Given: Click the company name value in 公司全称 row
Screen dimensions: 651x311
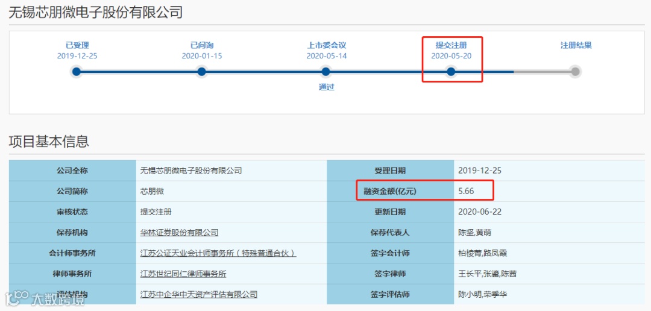Looking at the screenshot, I should [x=192, y=171].
